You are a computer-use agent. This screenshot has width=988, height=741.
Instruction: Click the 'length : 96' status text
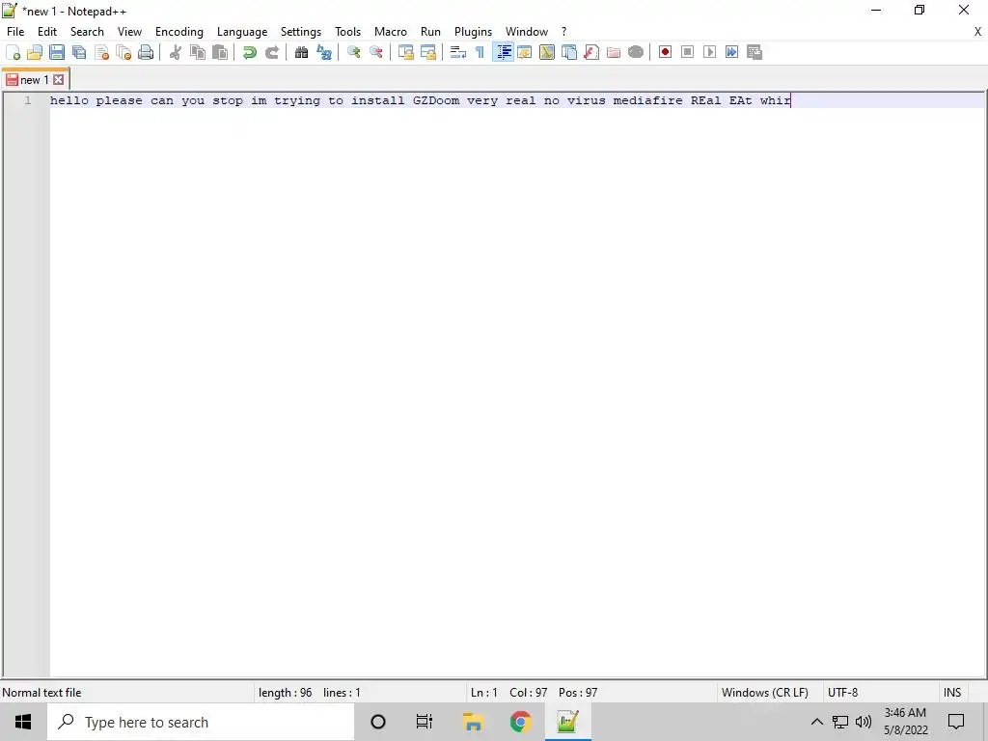click(x=285, y=693)
